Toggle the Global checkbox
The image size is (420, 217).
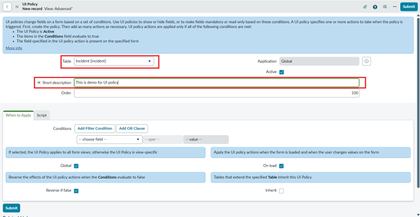[76, 166]
